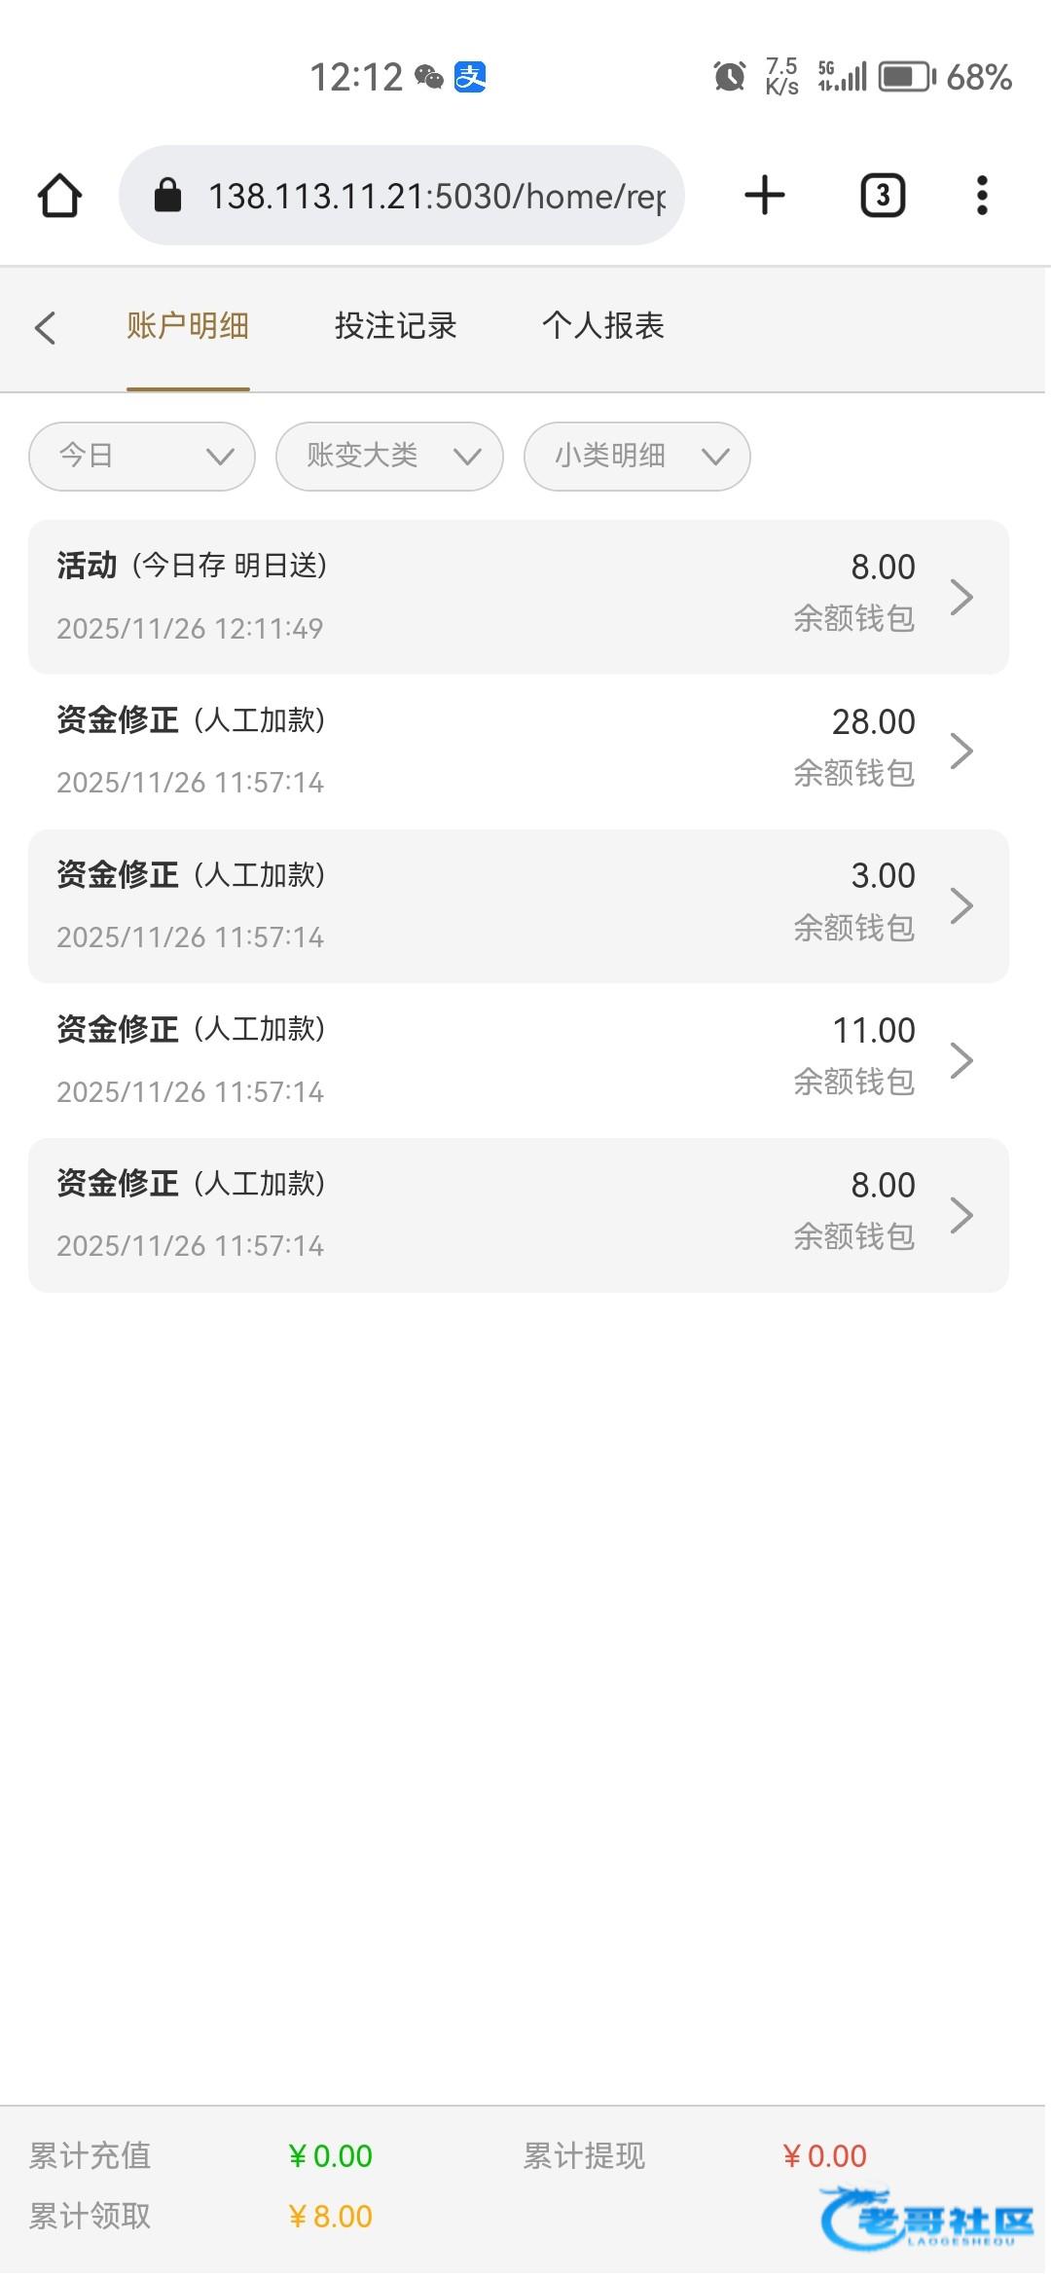This screenshot has height=2278, width=1051.
Task: Open the tab switcher showing 3 tabs
Action: [883, 196]
